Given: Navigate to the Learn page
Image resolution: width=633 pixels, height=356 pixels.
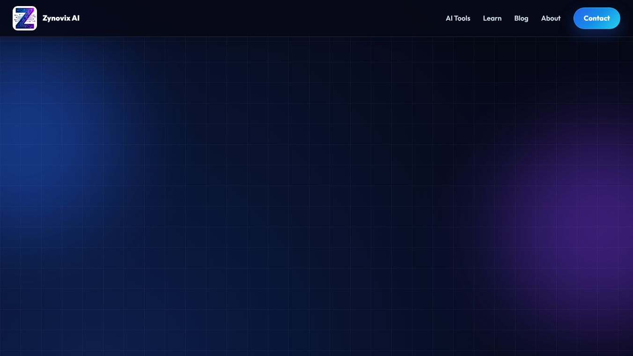Looking at the screenshot, I should pyautogui.click(x=492, y=18).
